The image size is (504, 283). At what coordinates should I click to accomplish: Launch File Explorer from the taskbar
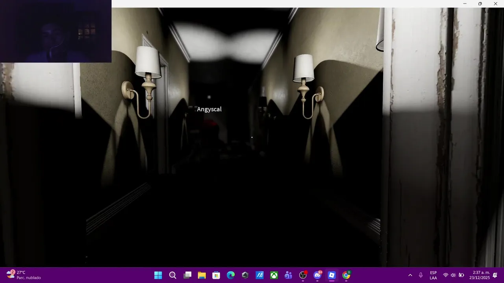(202, 275)
